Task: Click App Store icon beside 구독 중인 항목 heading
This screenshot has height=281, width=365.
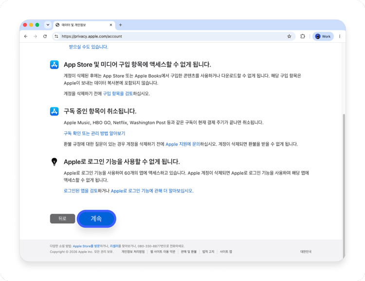Action: pos(54,112)
